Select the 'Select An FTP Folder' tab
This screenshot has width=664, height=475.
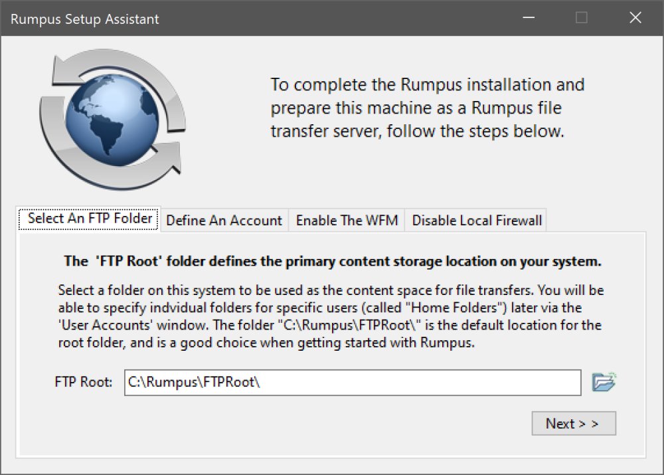pyautogui.click(x=89, y=219)
